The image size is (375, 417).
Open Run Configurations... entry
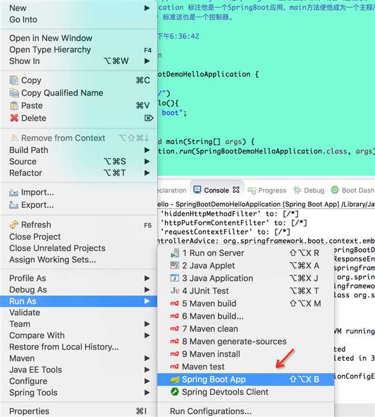pyautogui.click(x=246, y=411)
